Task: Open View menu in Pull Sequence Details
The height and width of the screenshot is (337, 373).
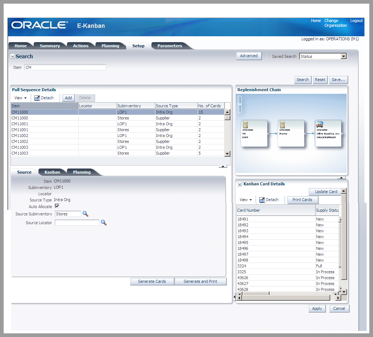Action: tap(20, 98)
